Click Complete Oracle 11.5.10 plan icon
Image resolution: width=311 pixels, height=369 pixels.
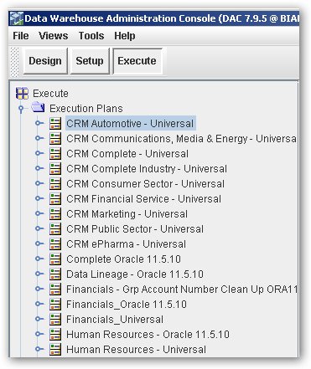coord(55,259)
